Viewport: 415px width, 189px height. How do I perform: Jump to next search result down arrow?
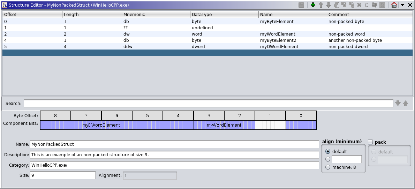[x=398, y=103]
